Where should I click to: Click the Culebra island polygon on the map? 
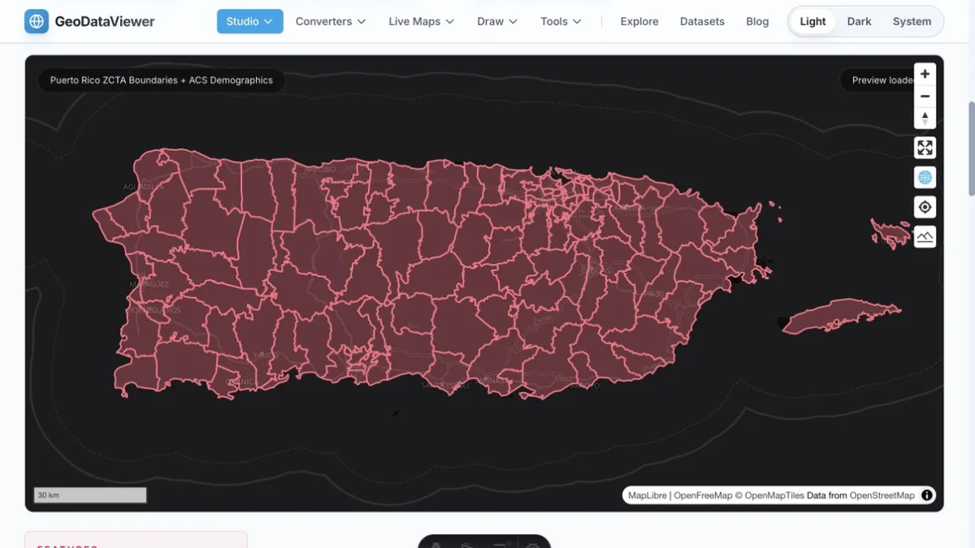click(891, 233)
